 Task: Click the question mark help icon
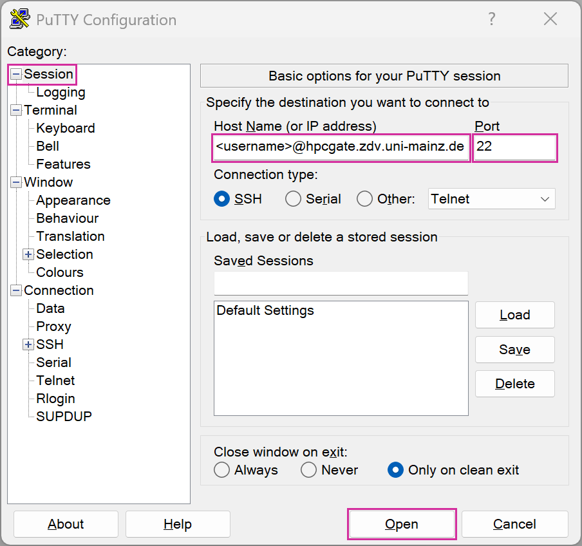pyautogui.click(x=492, y=19)
